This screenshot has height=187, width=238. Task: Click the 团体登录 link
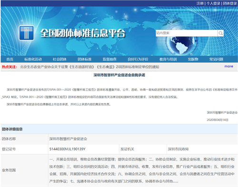tap(230, 3)
